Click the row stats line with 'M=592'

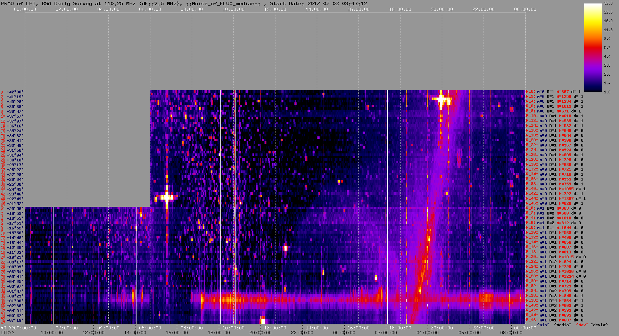tap(555, 310)
